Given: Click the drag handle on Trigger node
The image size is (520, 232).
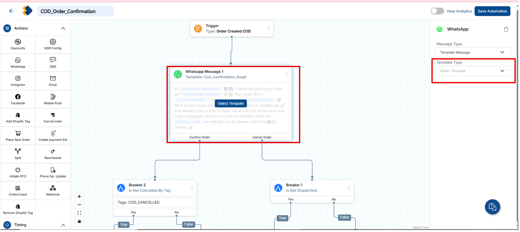Looking at the screenshot, I should click(x=268, y=28).
